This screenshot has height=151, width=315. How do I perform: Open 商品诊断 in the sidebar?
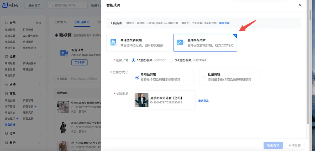(28, 106)
